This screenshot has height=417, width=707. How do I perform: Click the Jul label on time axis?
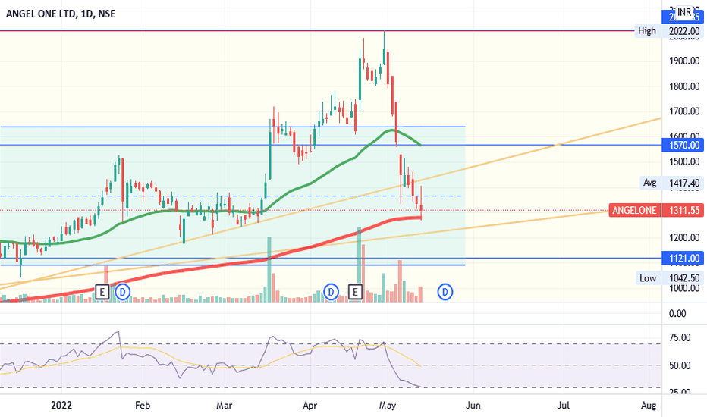[x=563, y=406]
